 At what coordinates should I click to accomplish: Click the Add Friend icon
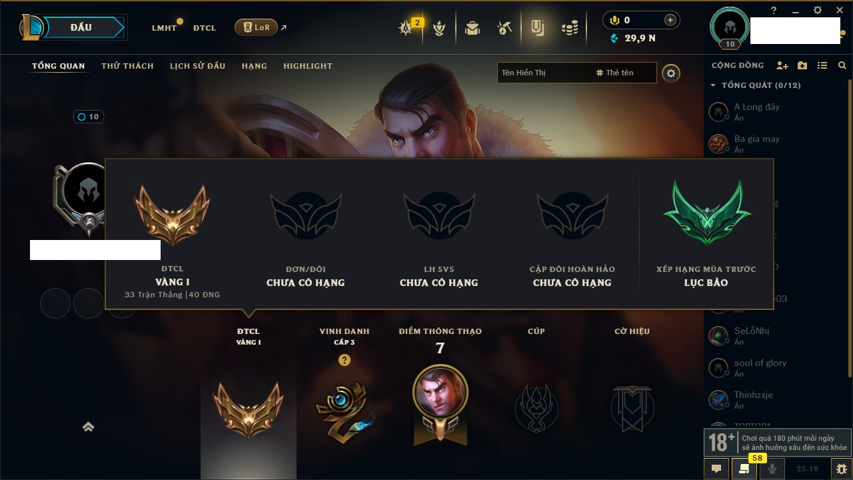tap(782, 65)
